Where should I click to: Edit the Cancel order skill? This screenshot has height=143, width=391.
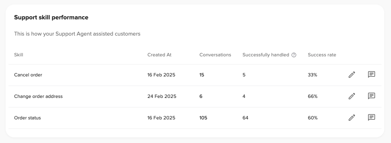pos(351,75)
